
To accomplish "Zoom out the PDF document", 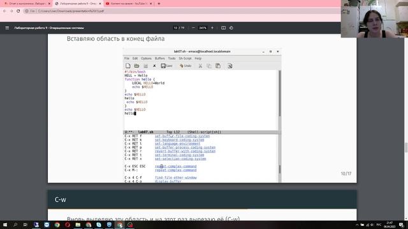I will point(193,28).
